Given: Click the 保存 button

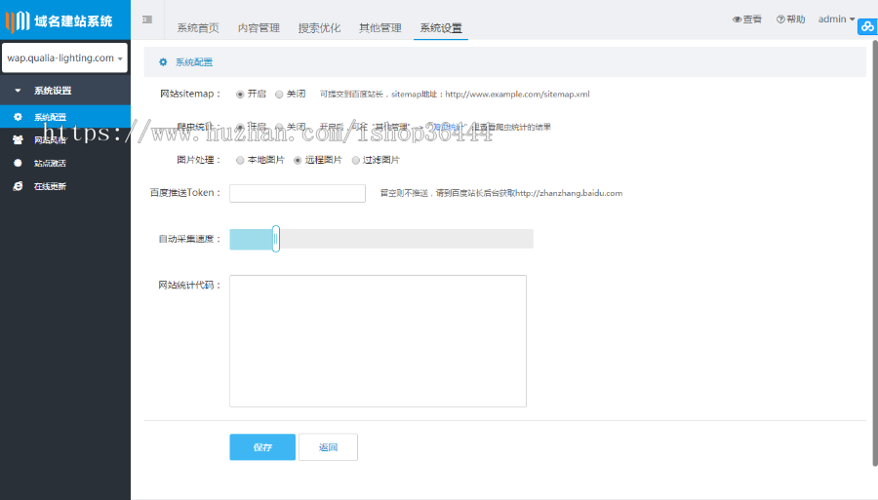Looking at the screenshot, I should [262, 446].
